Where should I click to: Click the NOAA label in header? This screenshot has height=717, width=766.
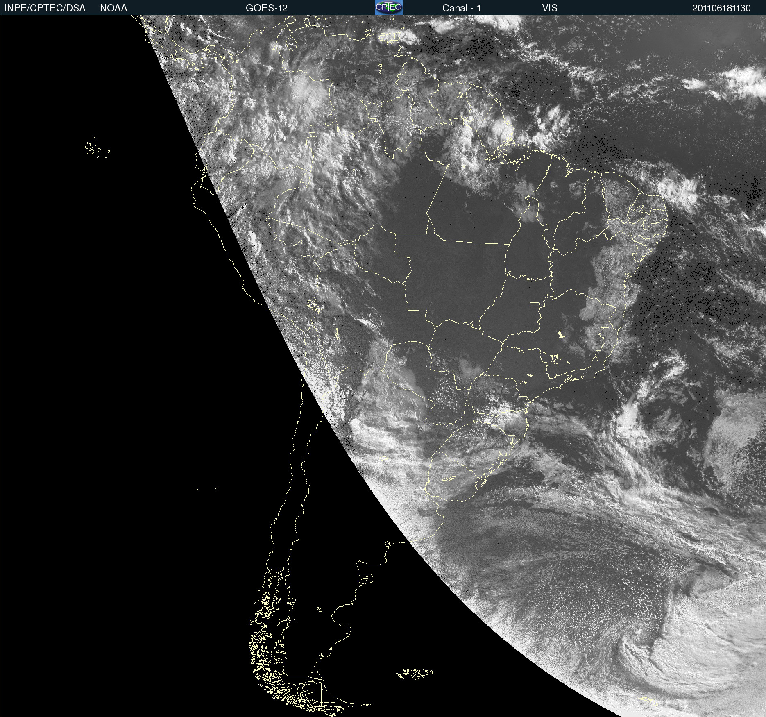(x=113, y=8)
